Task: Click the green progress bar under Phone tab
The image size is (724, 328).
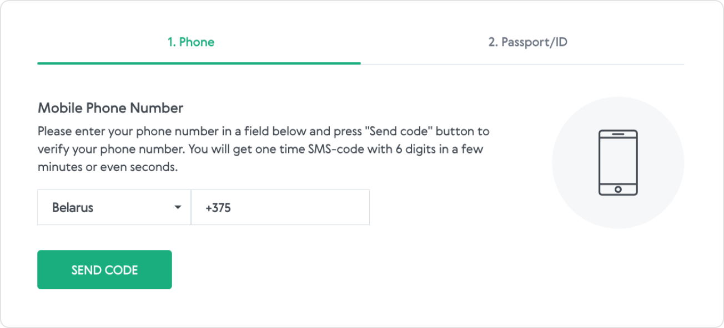Action: coord(199,63)
